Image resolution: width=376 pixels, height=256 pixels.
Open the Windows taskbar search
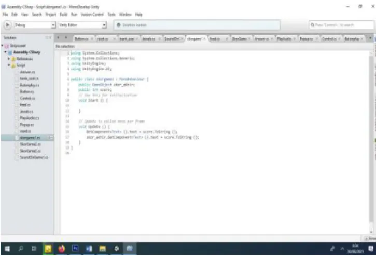pyautogui.click(x=21, y=249)
